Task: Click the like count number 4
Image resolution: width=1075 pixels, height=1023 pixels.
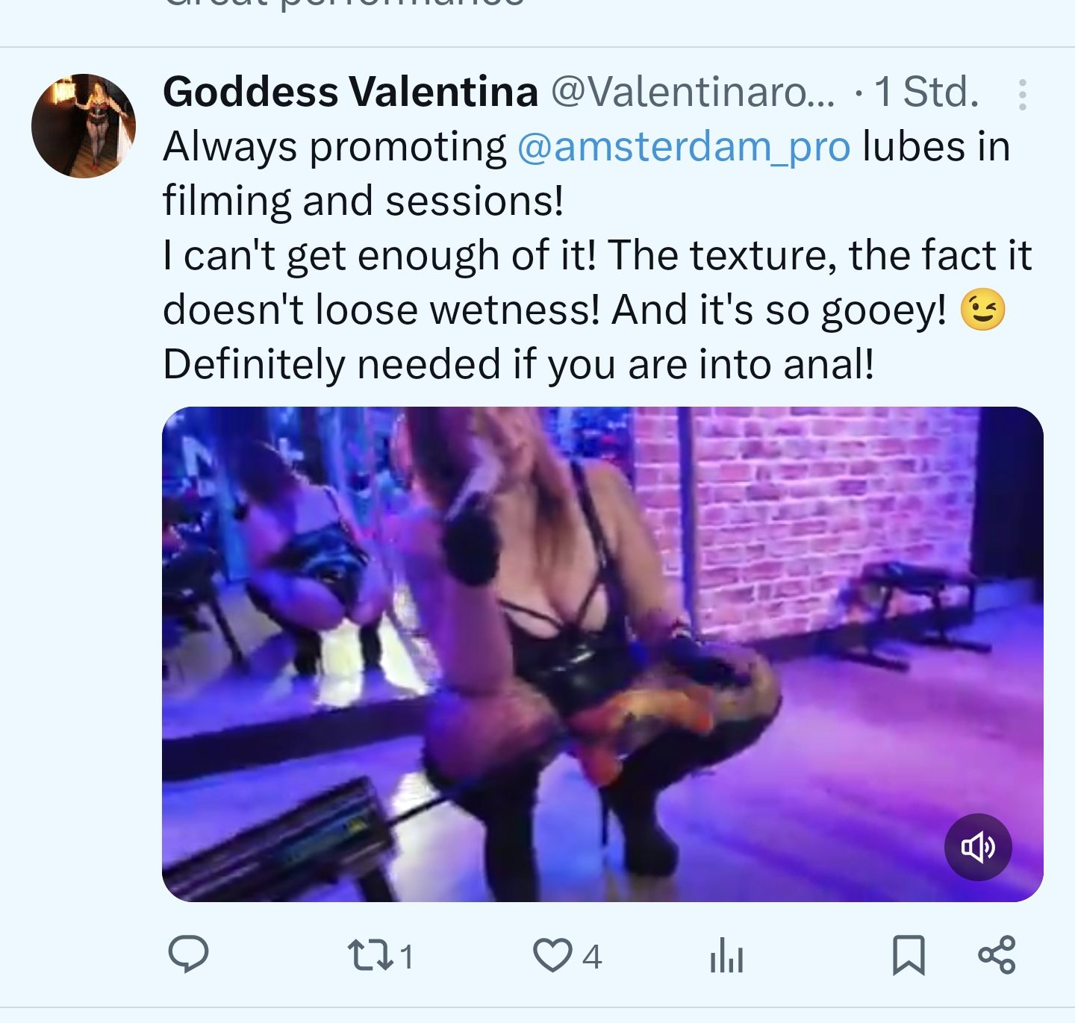Action: (592, 957)
